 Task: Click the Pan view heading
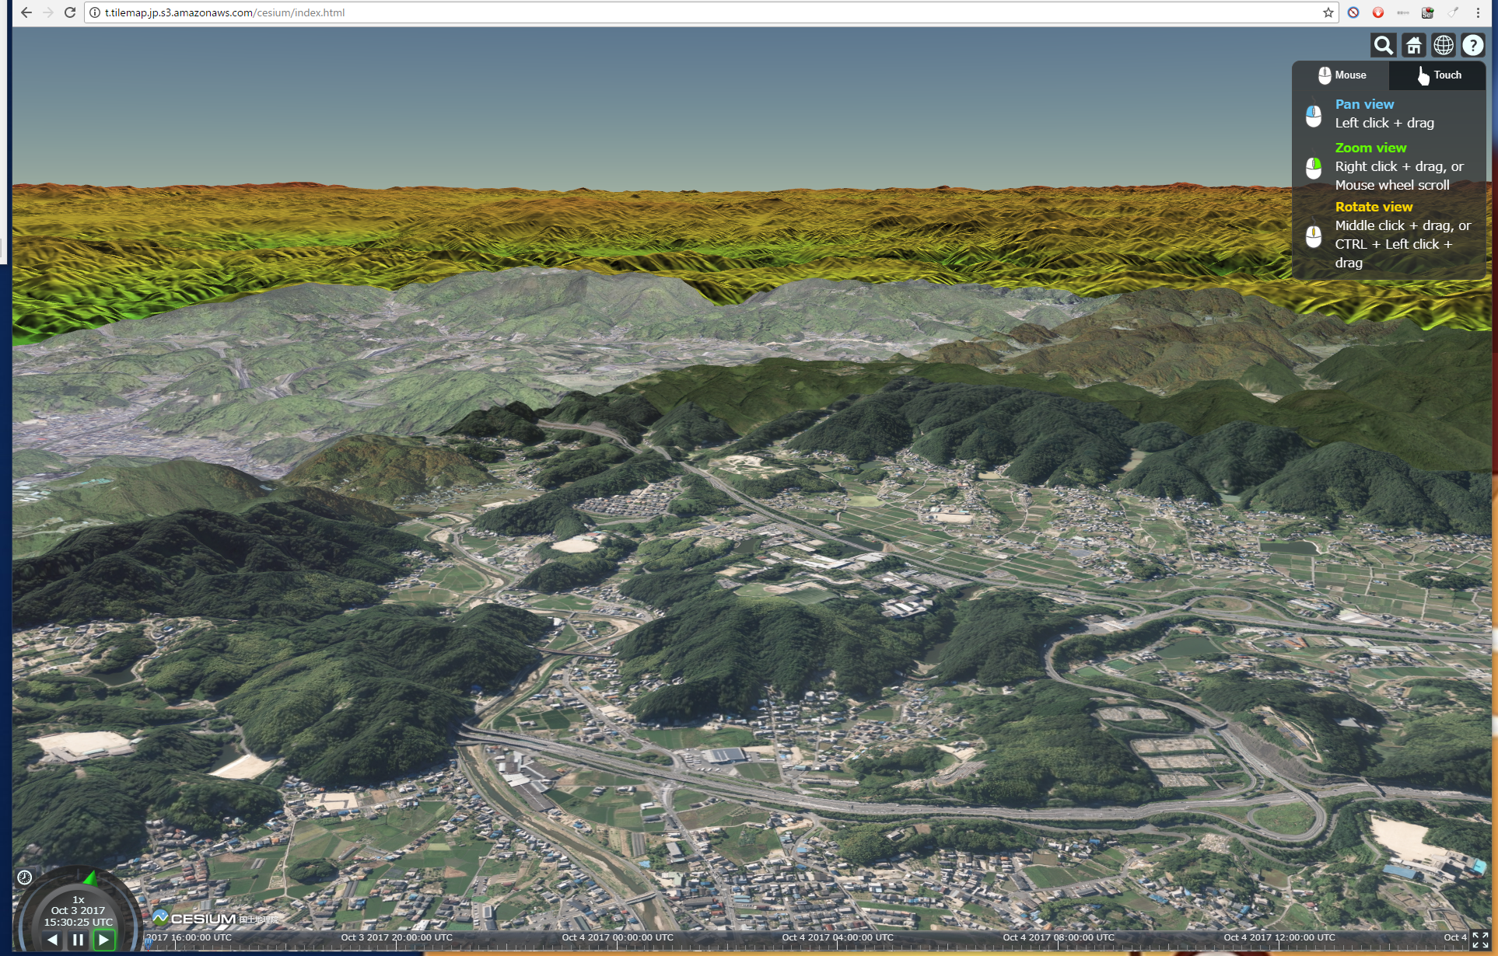tap(1364, 104)
